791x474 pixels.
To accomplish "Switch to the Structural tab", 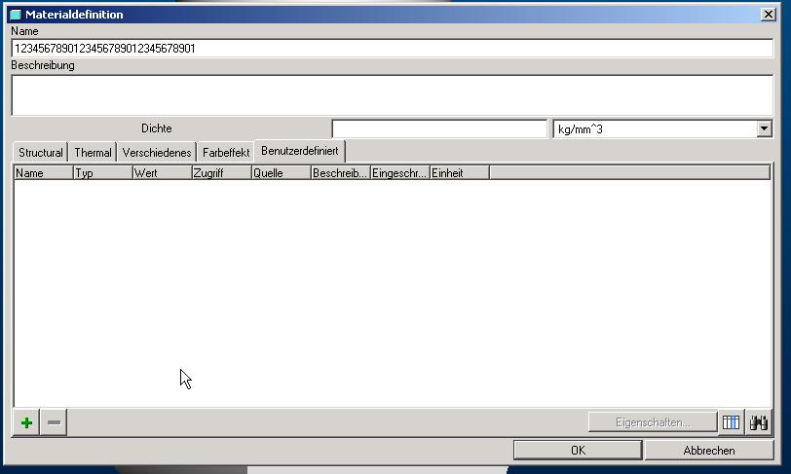I will click(x=40, y=152).
